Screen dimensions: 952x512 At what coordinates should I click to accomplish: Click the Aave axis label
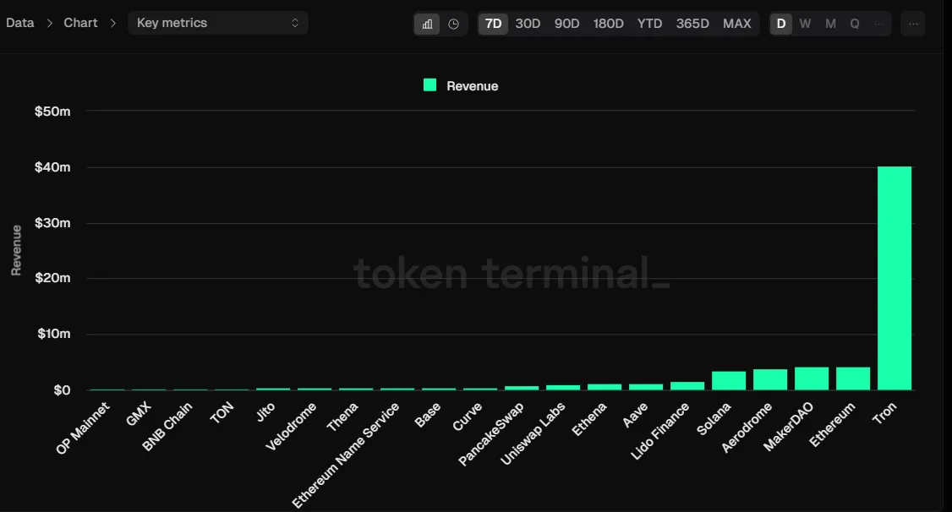pos(634,416)
